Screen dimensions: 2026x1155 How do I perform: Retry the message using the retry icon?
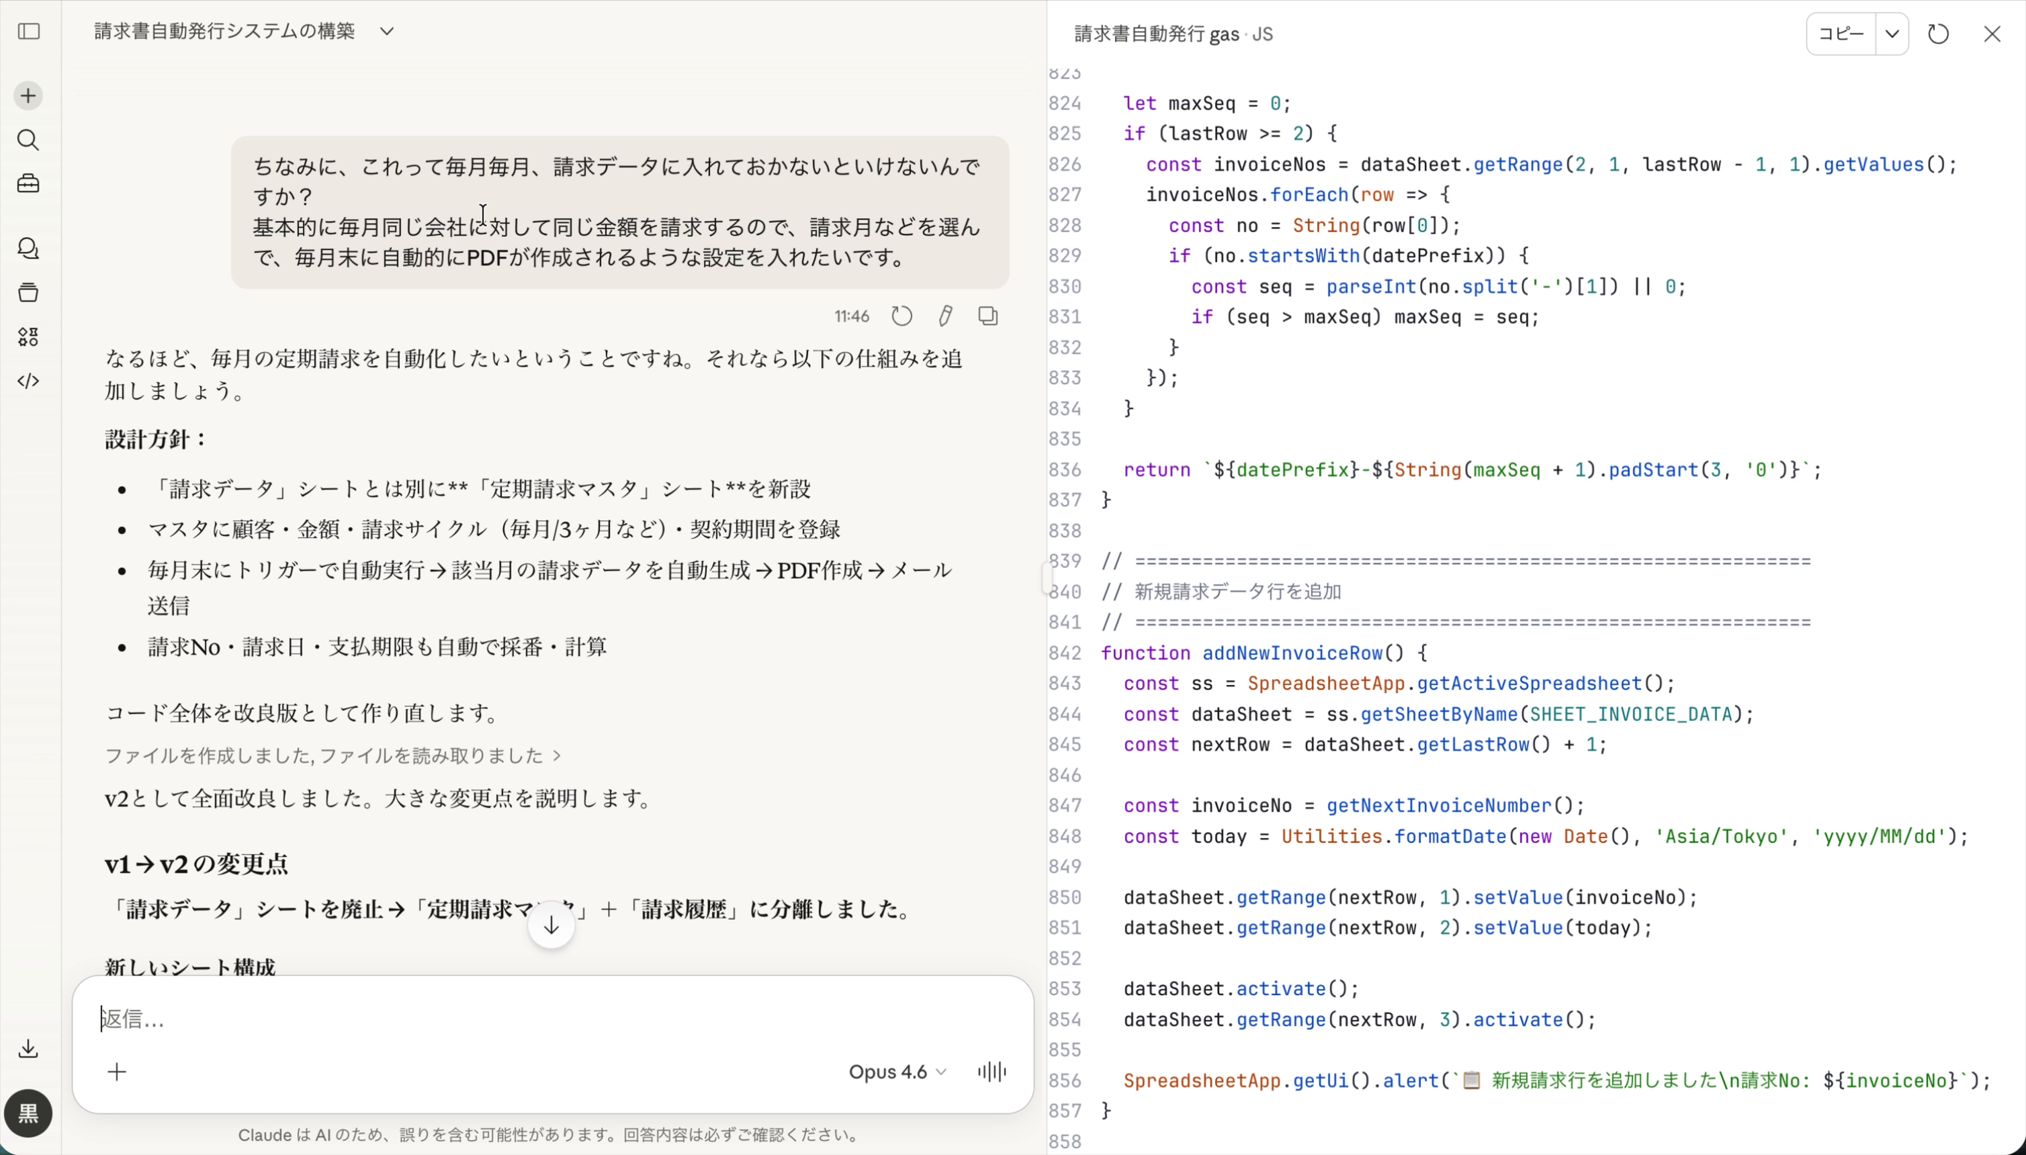901,316
